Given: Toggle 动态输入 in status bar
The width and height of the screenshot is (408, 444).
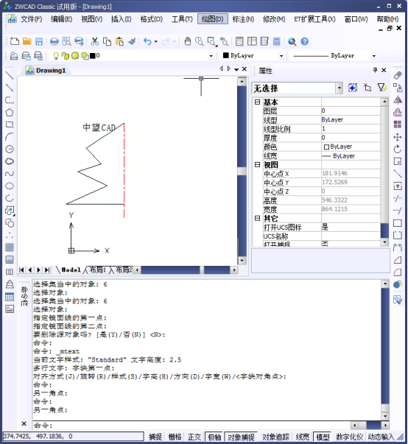Looking at the screenshot, I should coord(381,437).
